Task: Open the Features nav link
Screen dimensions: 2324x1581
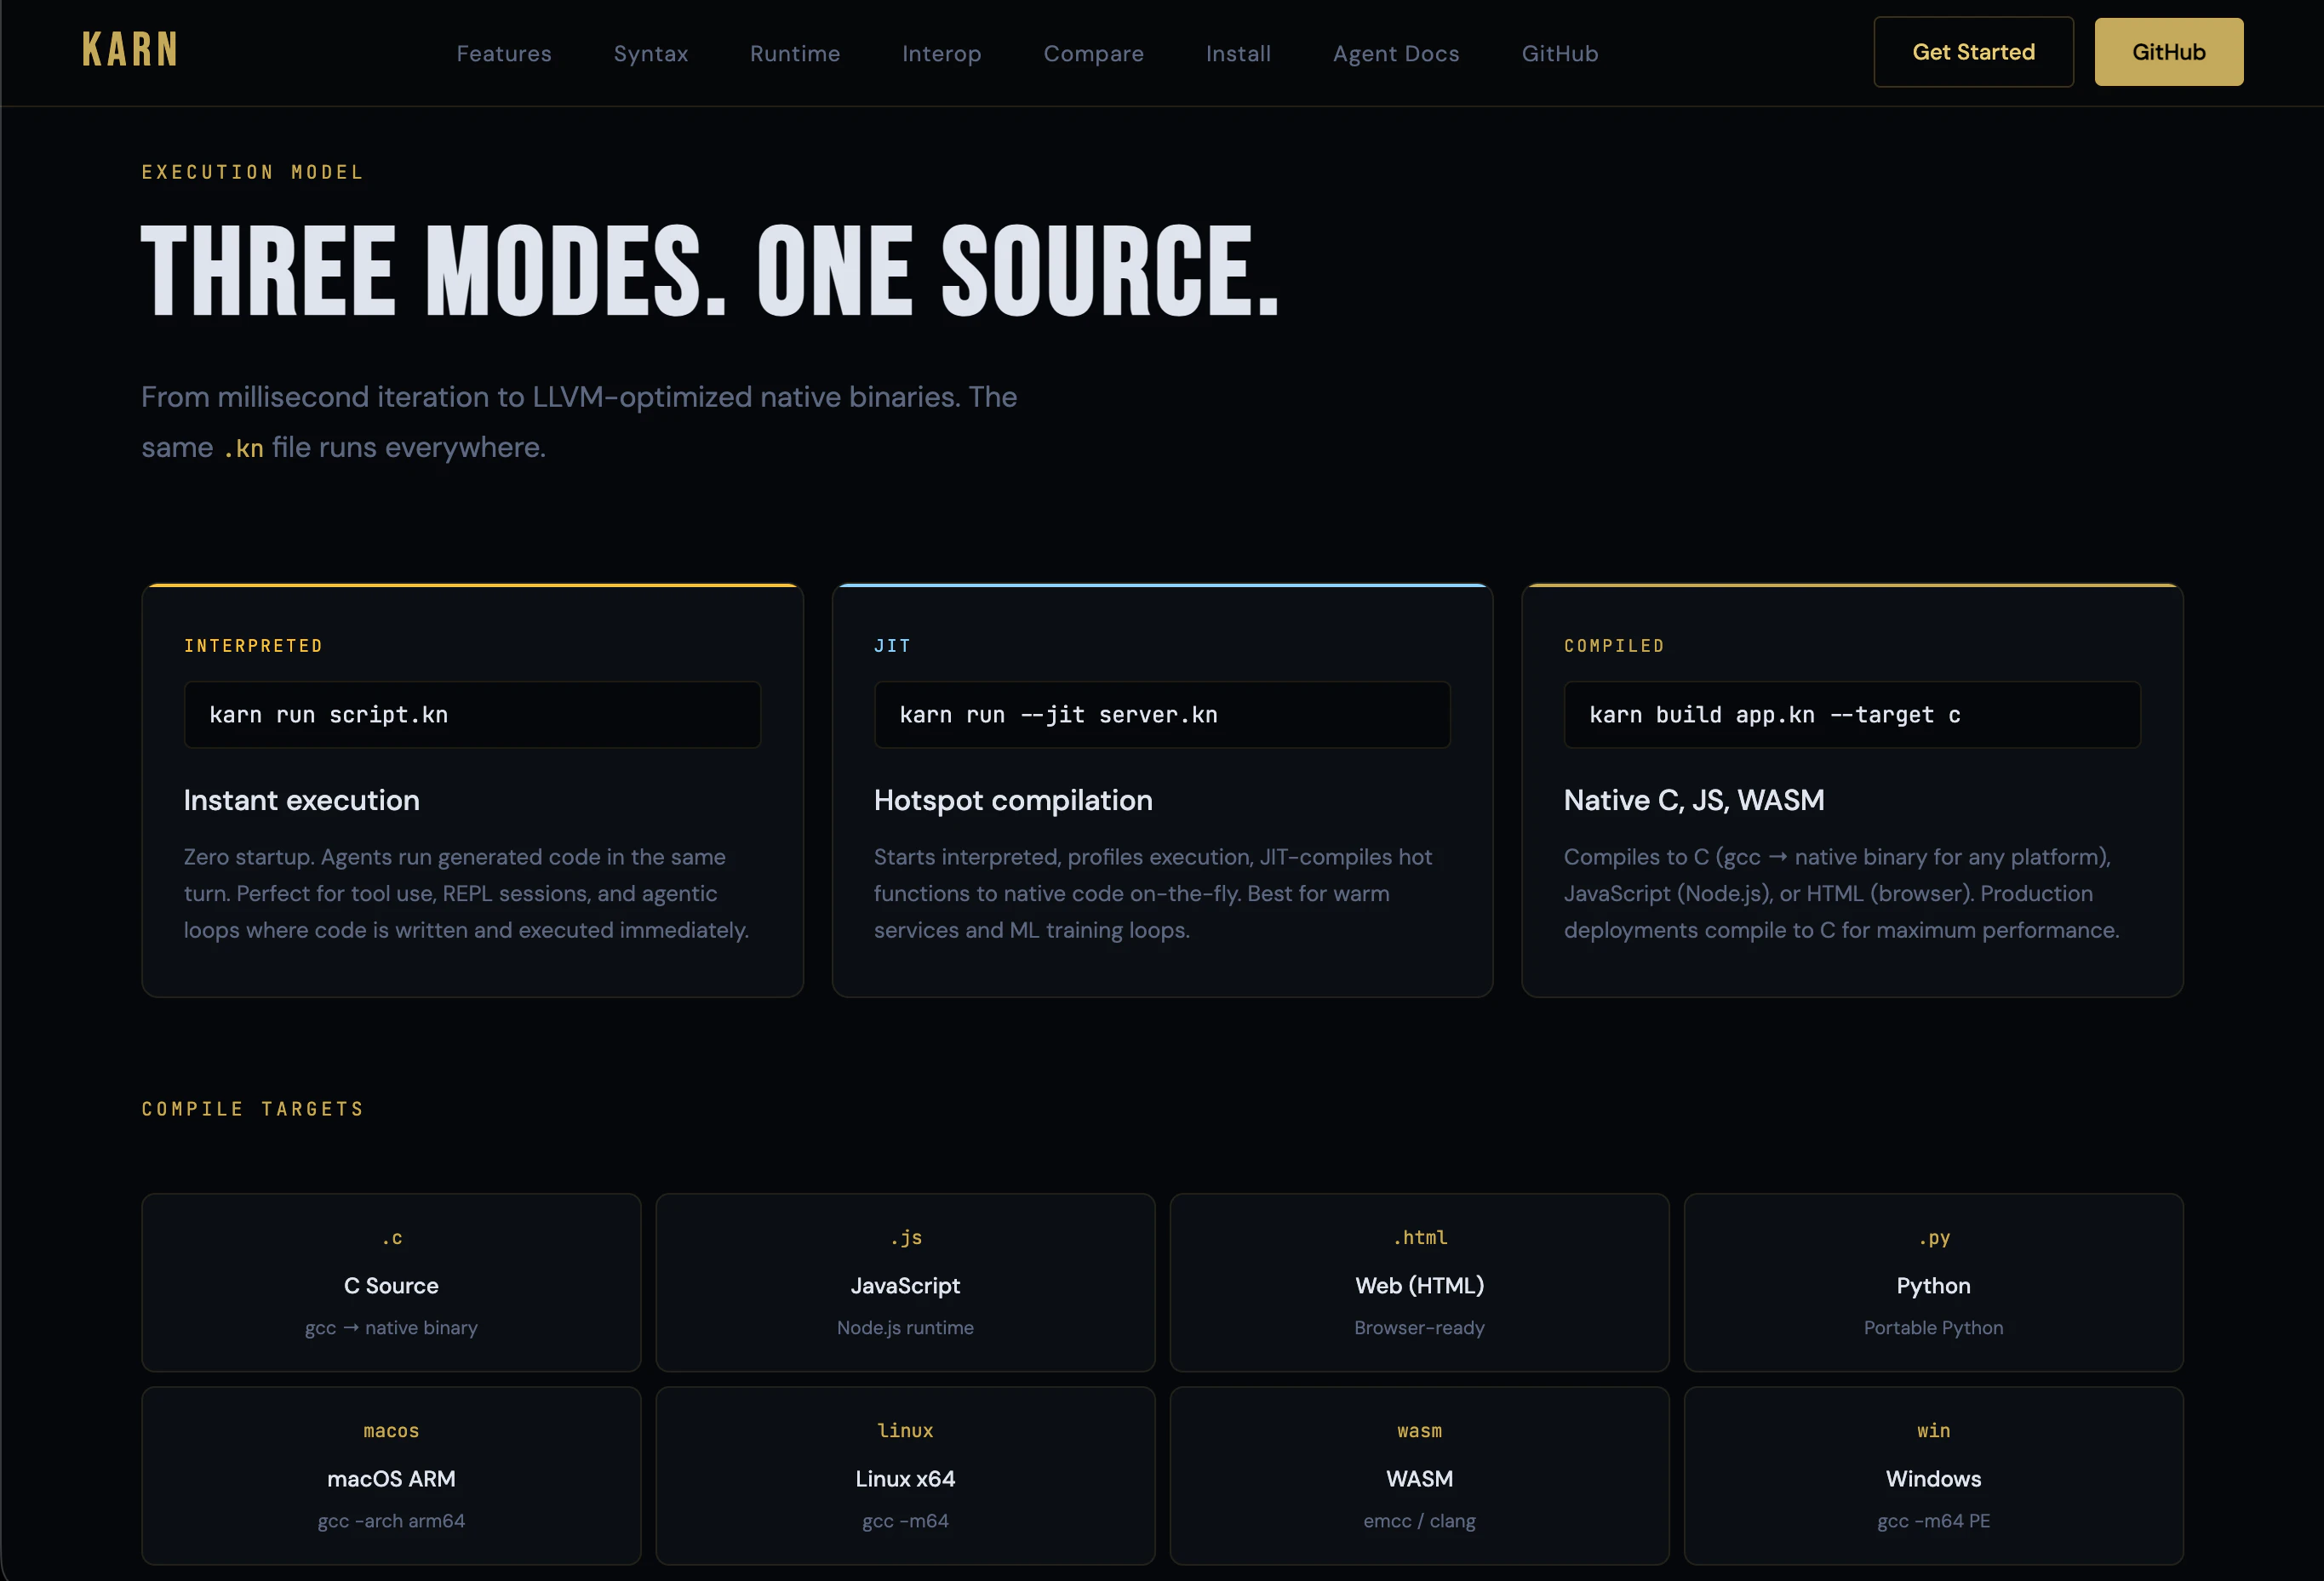Action: (x=504, y=54)
